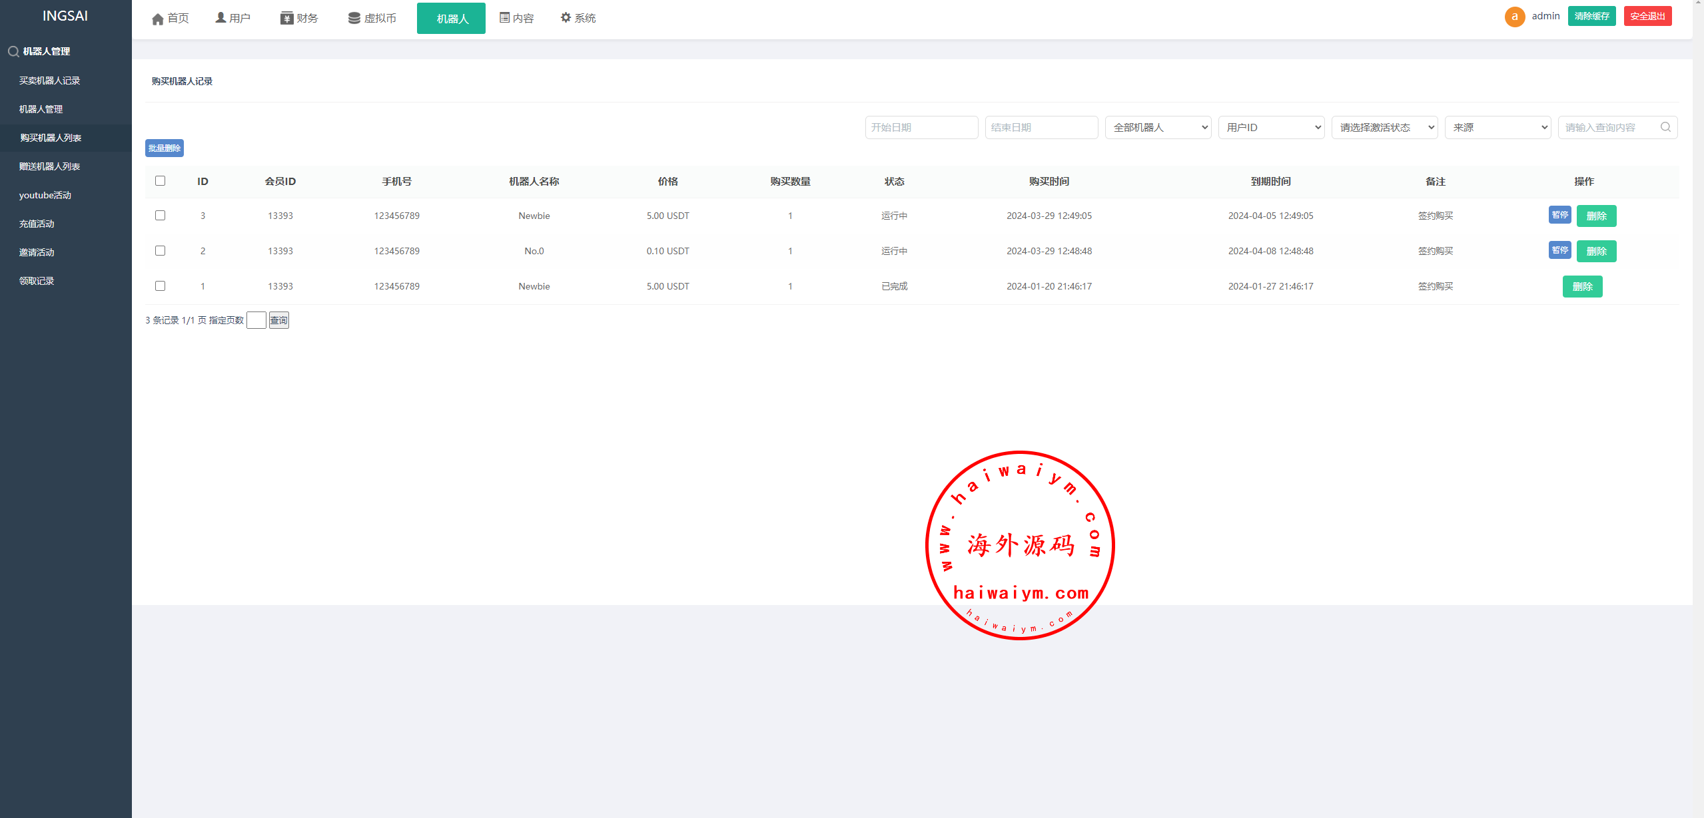
Task: Click the orange admin avatar icon
Action: coord(1514,17)
